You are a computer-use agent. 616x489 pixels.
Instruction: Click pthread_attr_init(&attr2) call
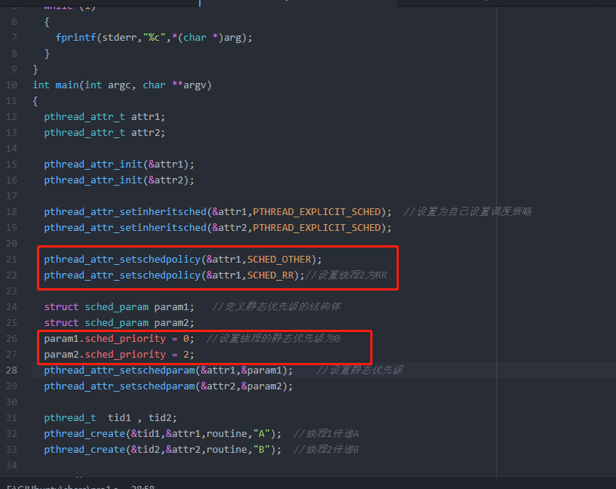coord(119,180)
